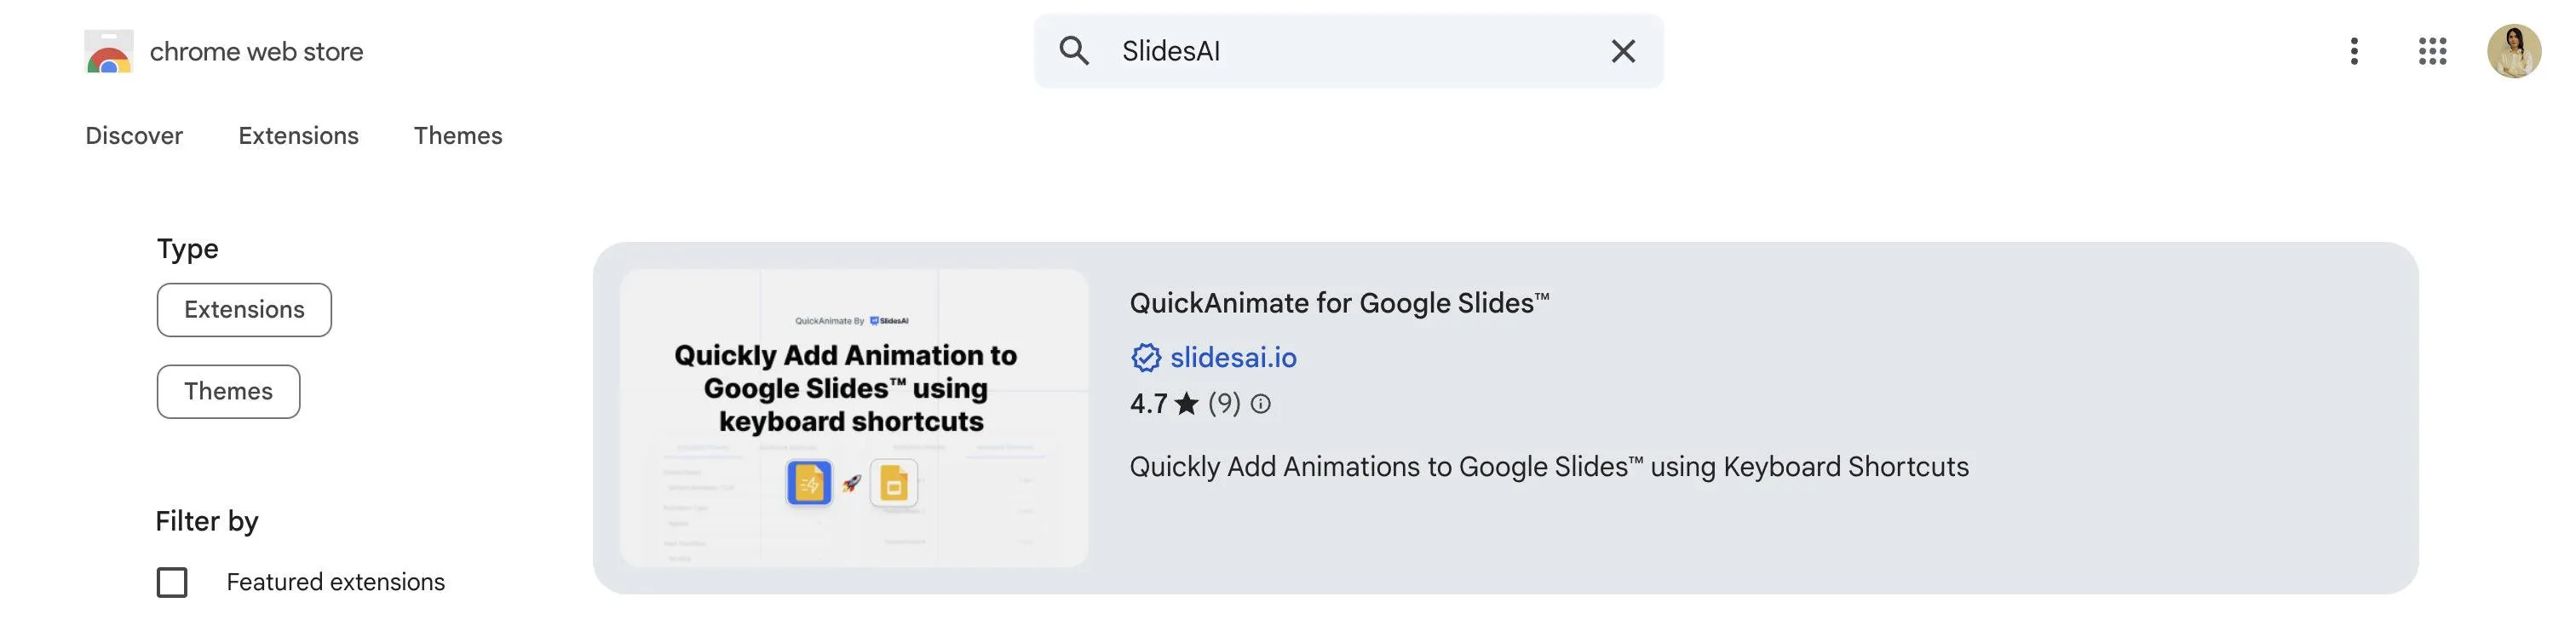Open QuickAnimate for Google Slides title

coord(1339,303)
